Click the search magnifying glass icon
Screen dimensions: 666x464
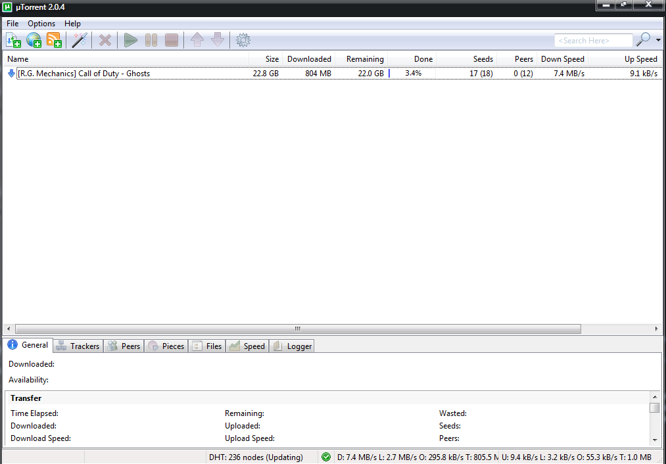pyautogui.click(x=643, y=39)
